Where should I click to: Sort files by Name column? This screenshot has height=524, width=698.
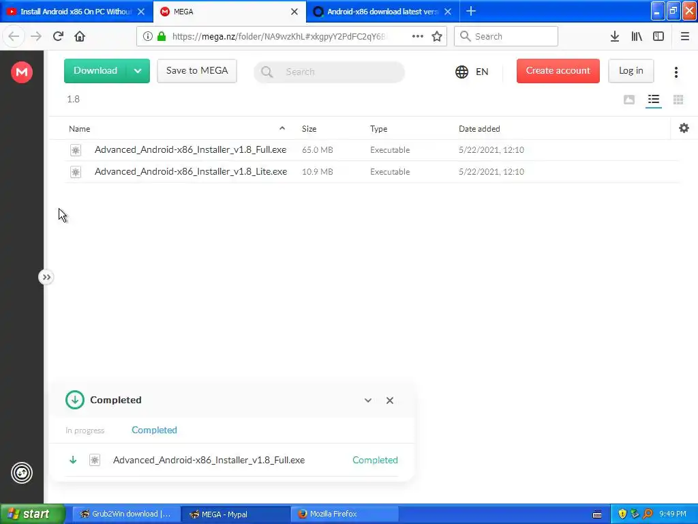(x=80, y=129)
